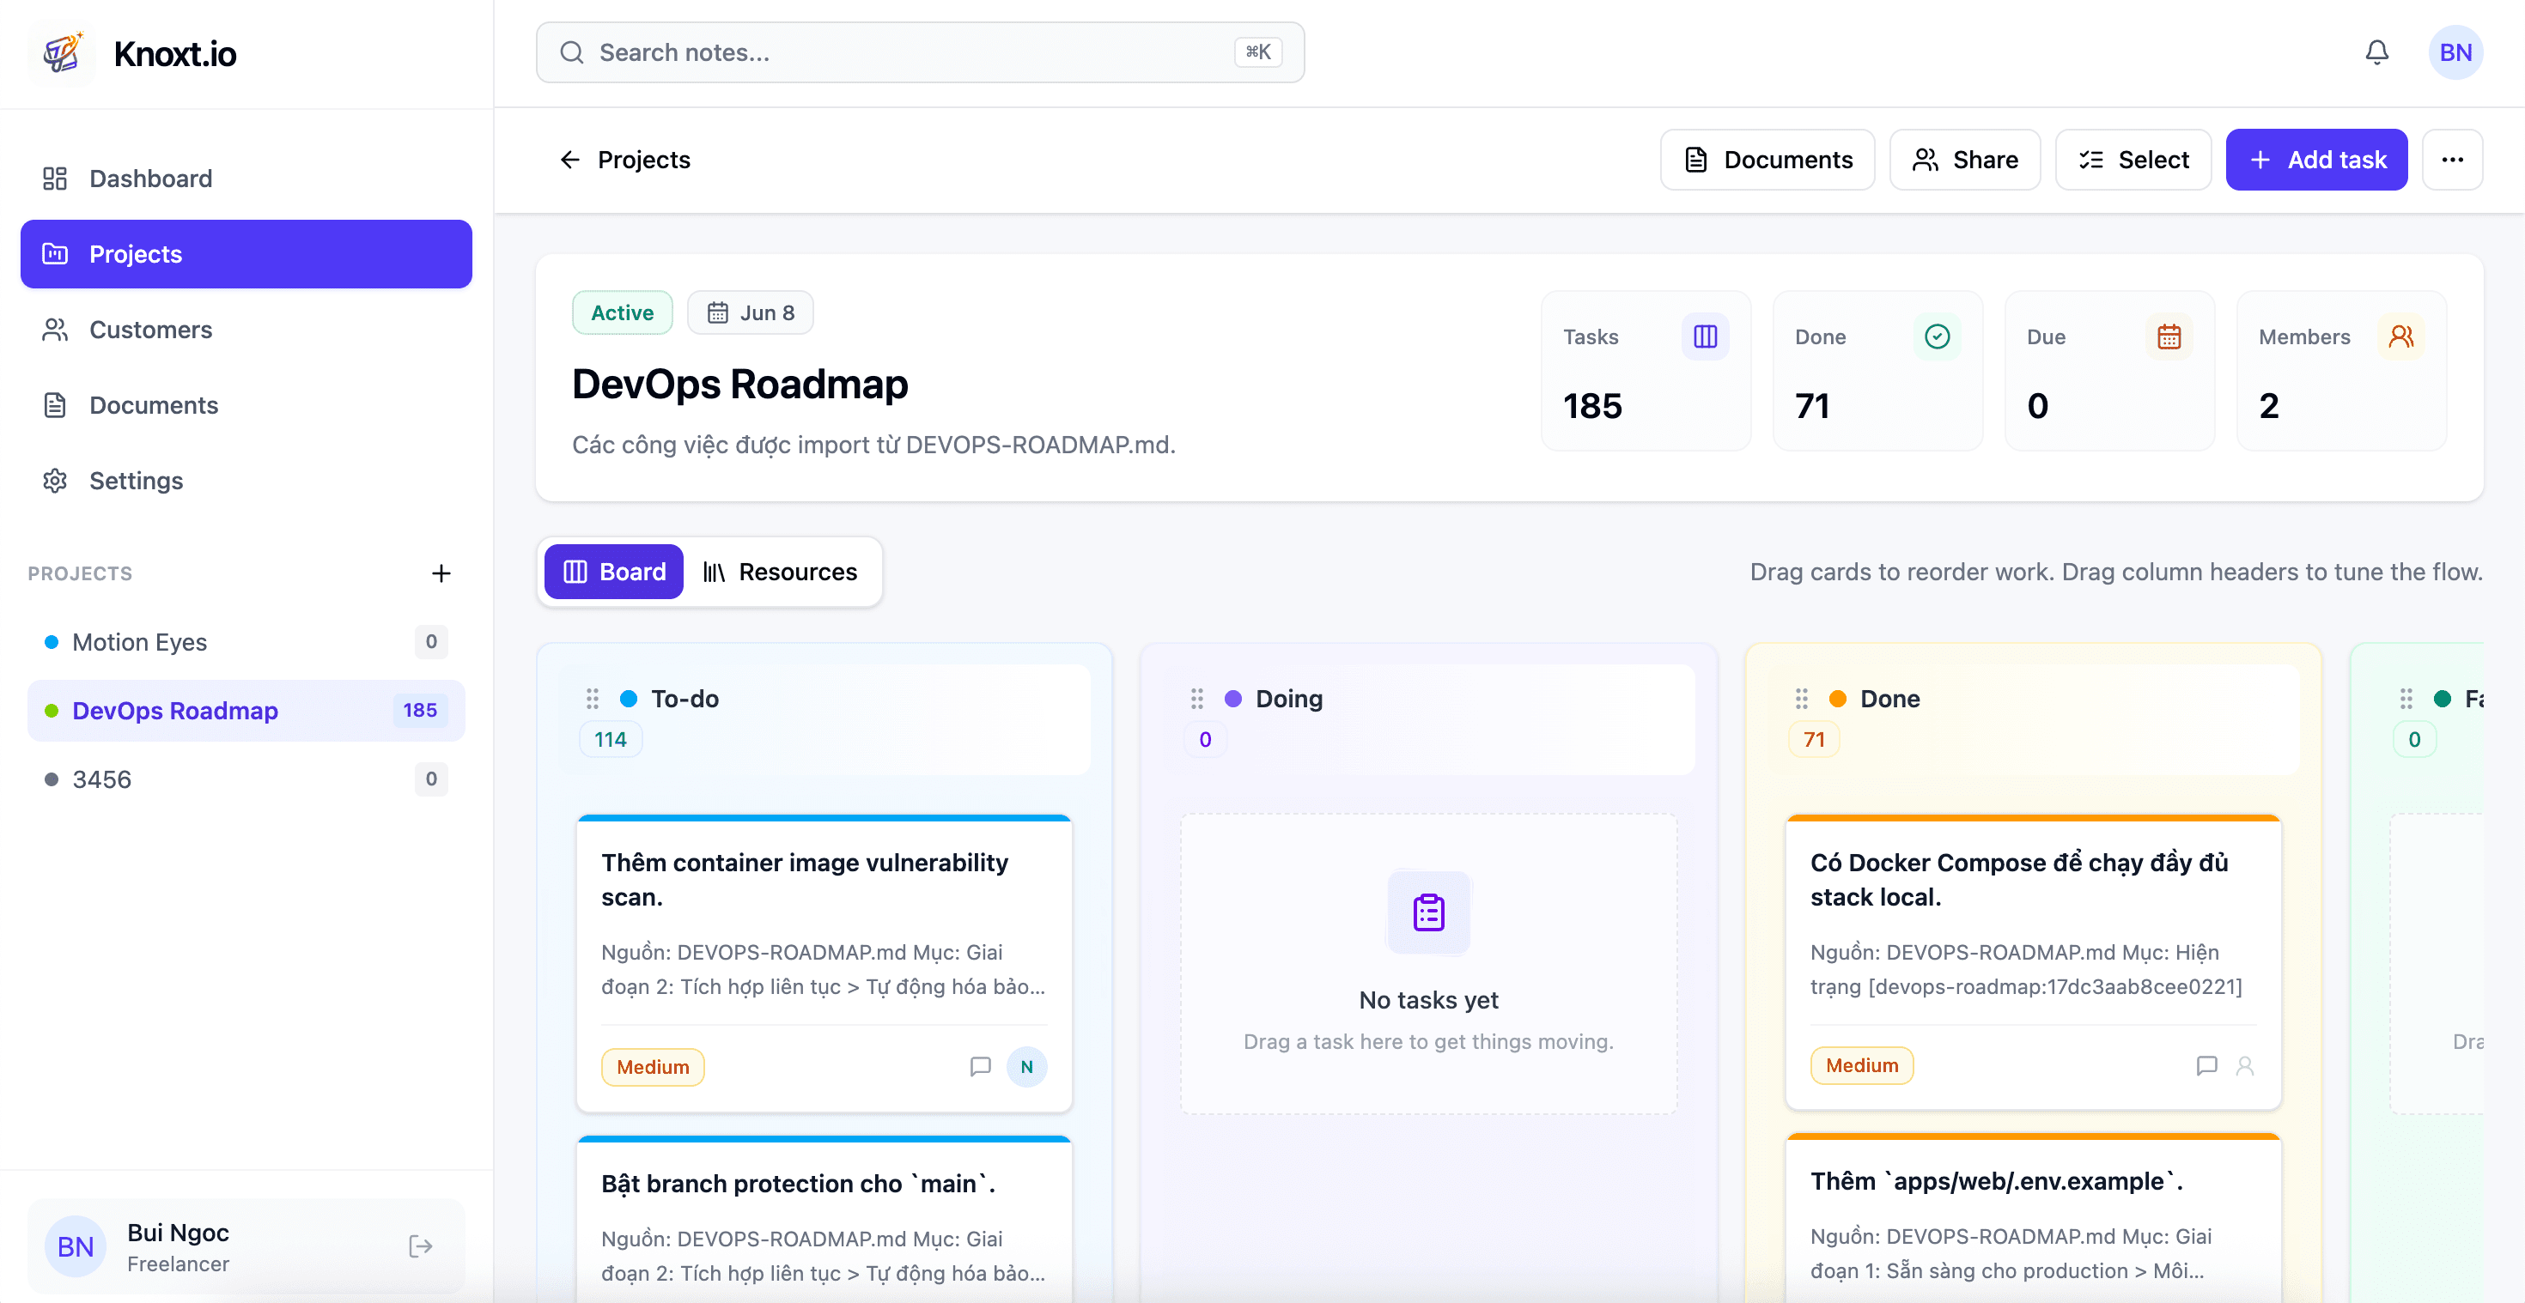This screenshot has width=2525, height=1303.
Task: Click the plus icon beside PROJECTS heading
Action: pos(441,573)
